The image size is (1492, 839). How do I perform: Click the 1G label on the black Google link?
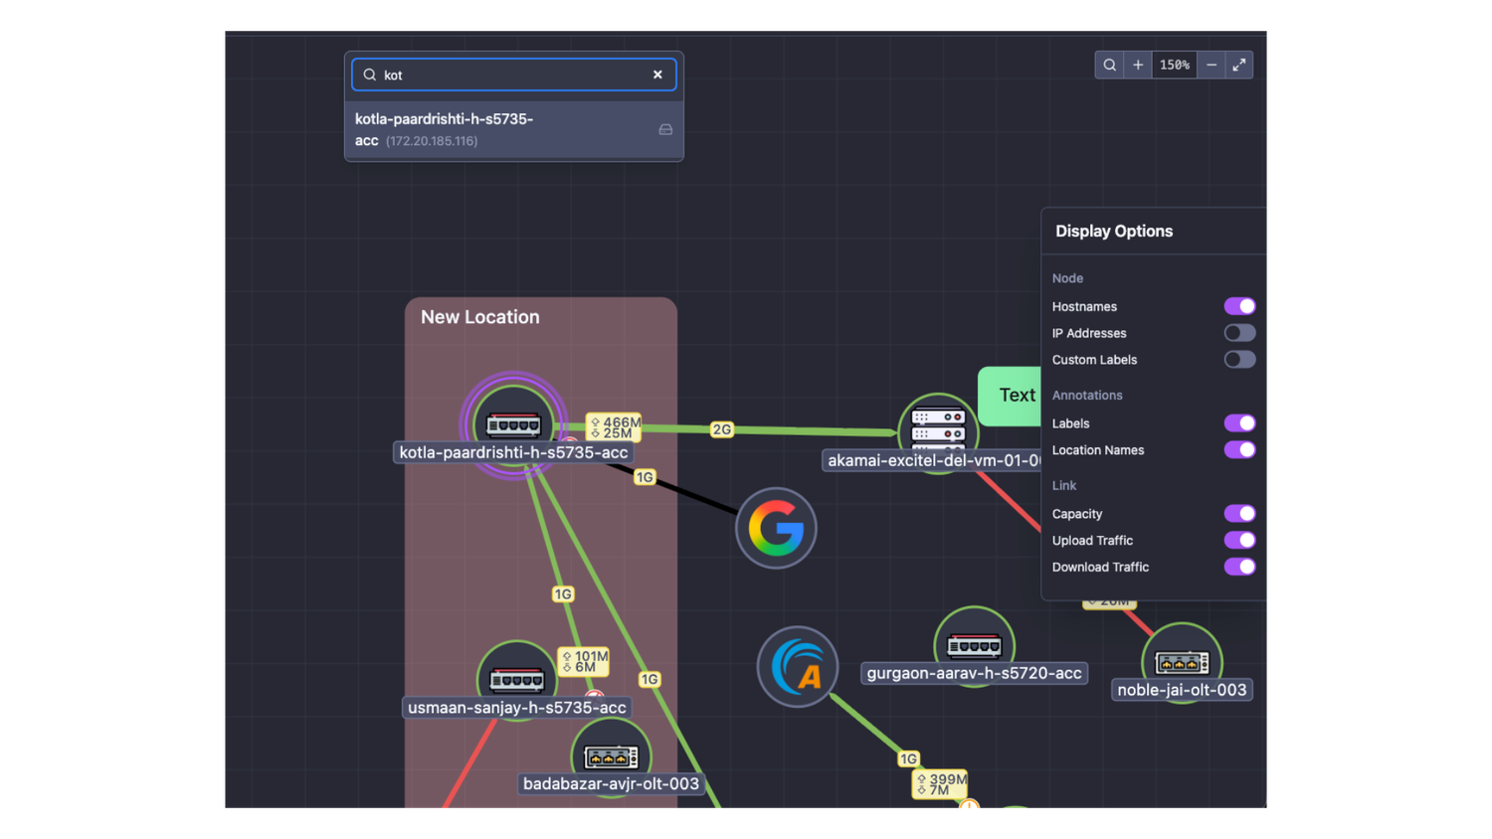pos(645,477)
